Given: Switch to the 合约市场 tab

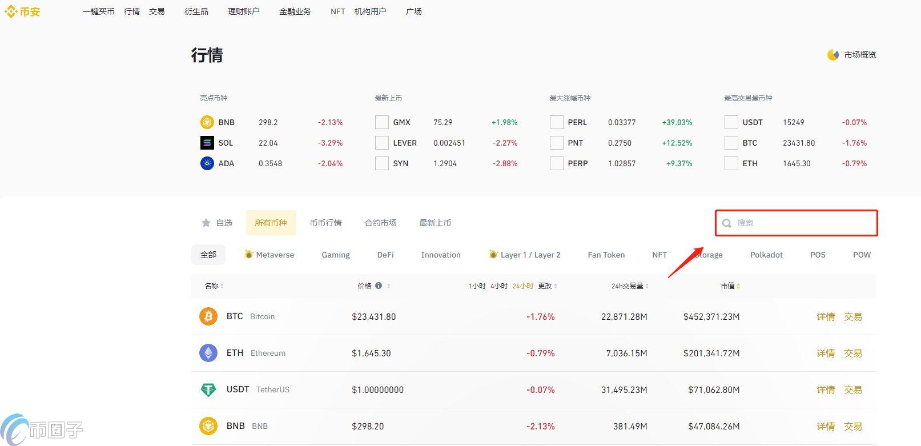Looking at the screenshot, I should coord(381,223).
